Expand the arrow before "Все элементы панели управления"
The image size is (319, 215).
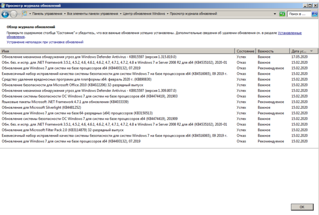[x=65, y=14]
